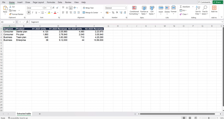Toggle Underline formatting
The image size is (224, 119).
click(x=36, y=12)
